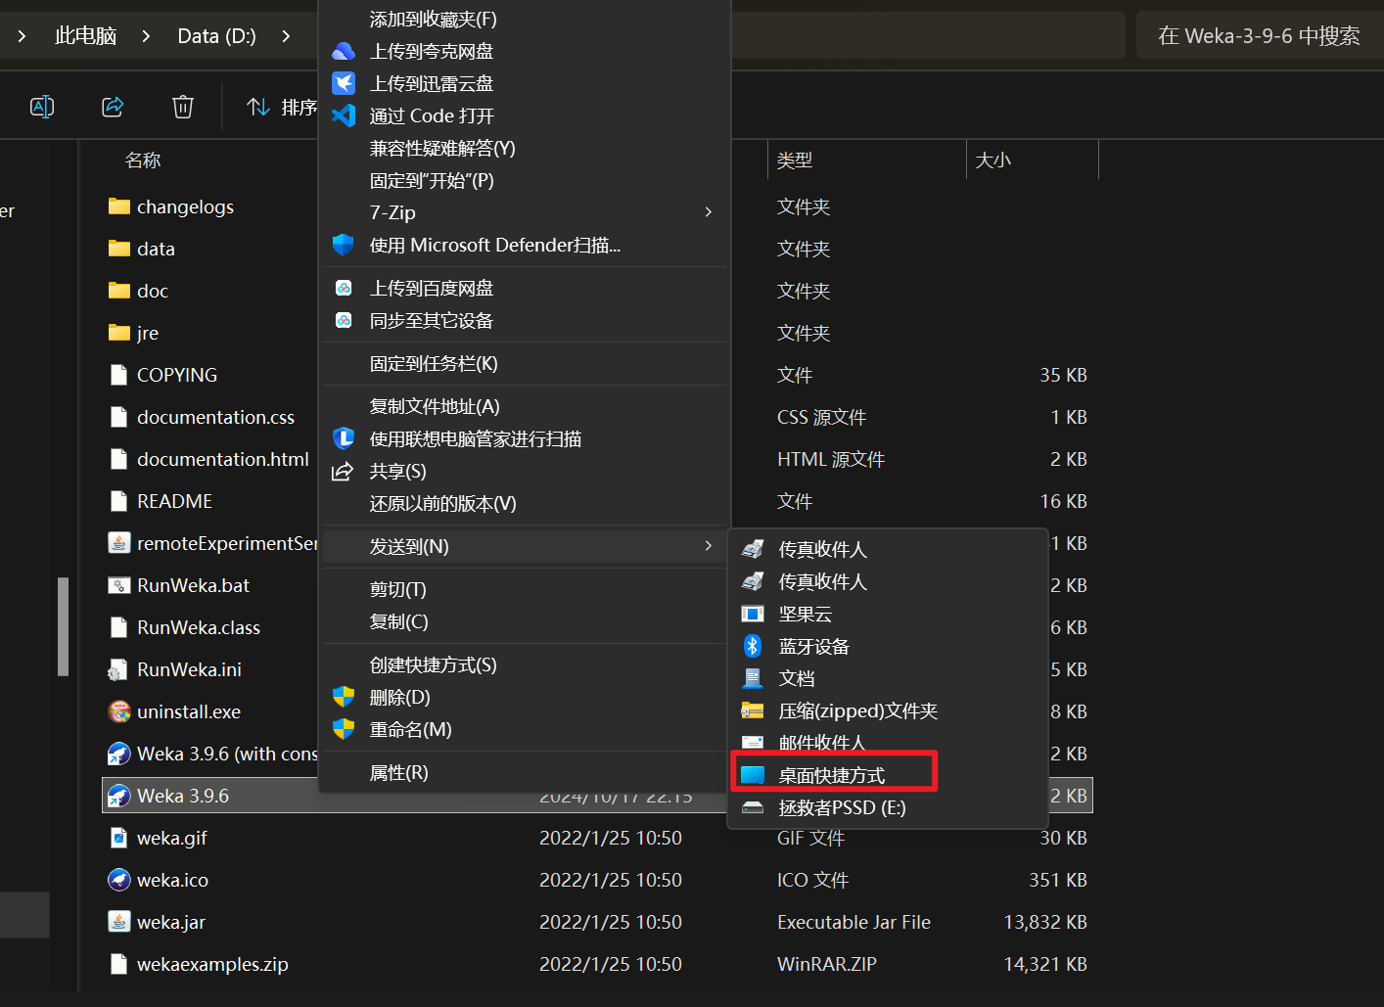Click the RunWeka.ini file icon

(118, 669)
